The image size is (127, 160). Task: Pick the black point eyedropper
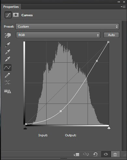7,44
